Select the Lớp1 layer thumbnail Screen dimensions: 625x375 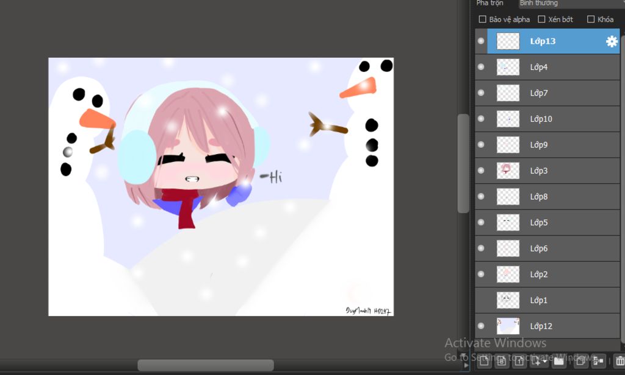(x=508, y=300)
